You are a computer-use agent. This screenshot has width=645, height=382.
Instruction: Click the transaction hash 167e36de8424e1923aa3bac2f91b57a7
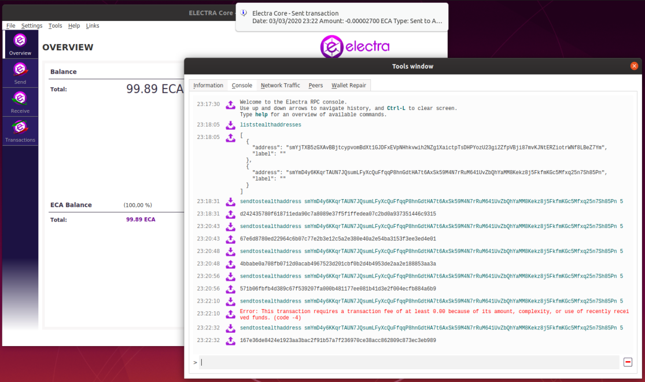(x=338, y=340)
